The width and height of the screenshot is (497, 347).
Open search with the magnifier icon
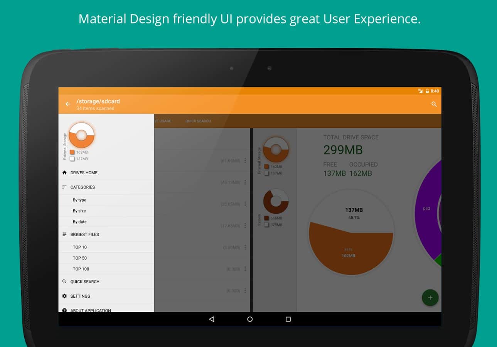tap(434, 104)
